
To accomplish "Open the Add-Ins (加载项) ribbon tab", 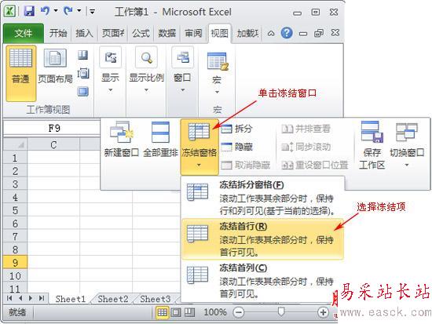I will [247, 33].
